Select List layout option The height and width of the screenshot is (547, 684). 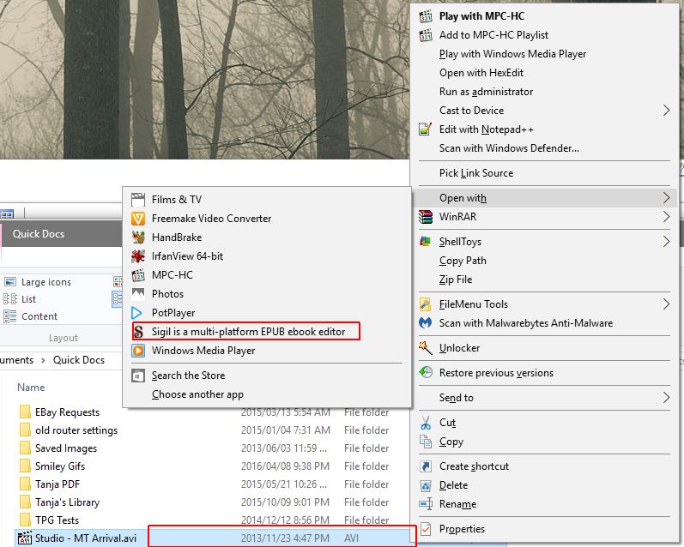tap(20, 299)
